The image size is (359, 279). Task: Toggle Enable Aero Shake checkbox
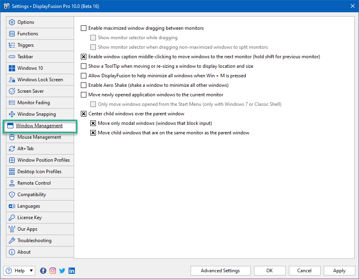point(84,85)
